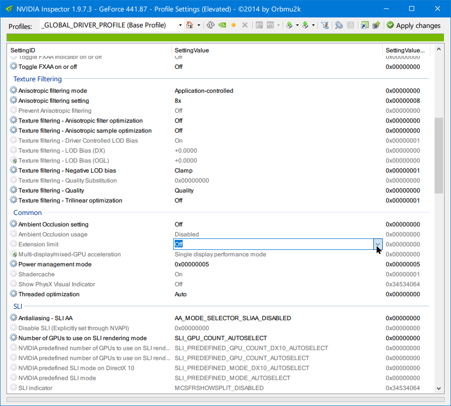Viewport: 451px width, 406px height.
Task: Click Single display performance mode value
Action: pos(221,254)
